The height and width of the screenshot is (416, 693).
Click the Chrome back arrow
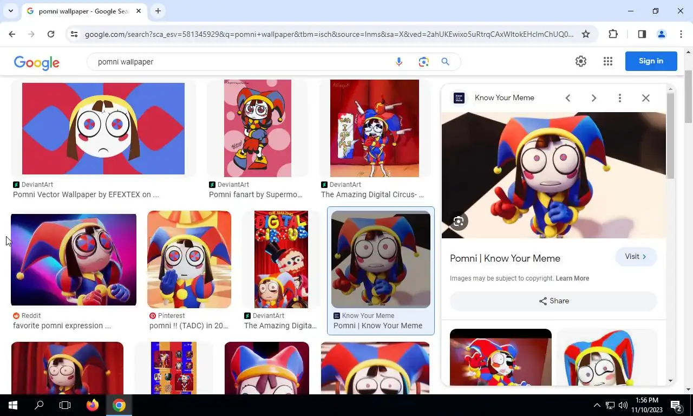tap(12, 34)
